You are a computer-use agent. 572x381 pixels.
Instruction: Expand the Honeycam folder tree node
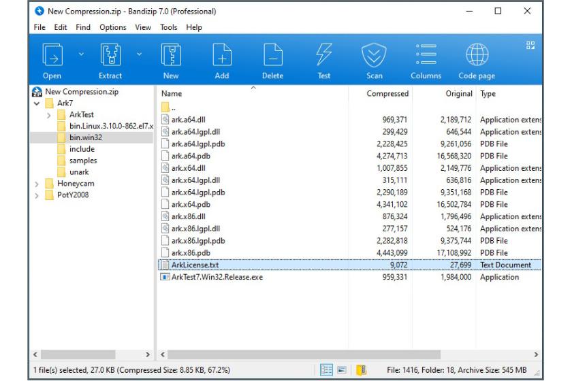tap(37, 184)
